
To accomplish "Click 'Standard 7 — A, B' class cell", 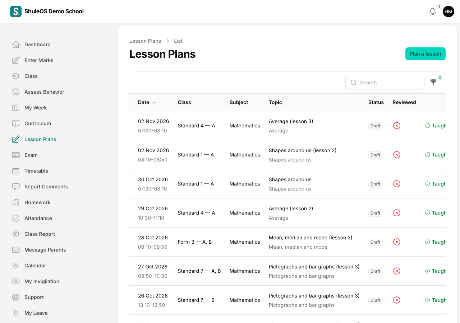I will tap(199, 271).
